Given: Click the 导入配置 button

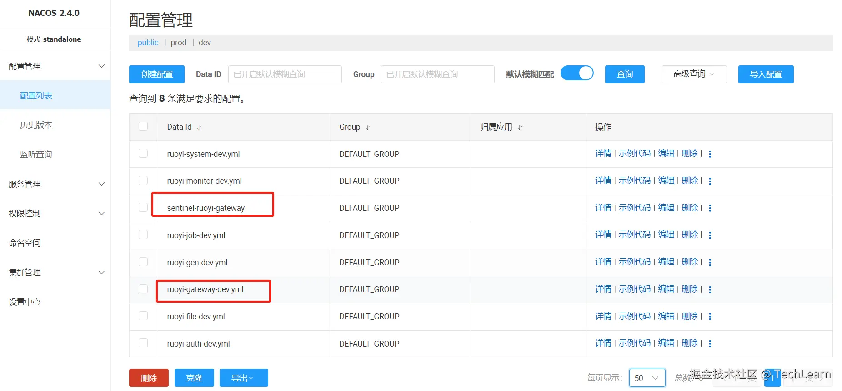Looking at the screenshot, I should (766, 74).
